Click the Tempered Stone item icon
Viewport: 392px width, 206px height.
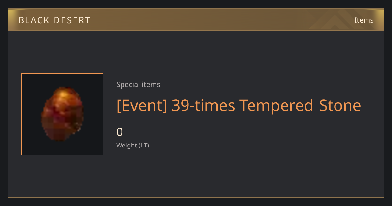point(62,114)
